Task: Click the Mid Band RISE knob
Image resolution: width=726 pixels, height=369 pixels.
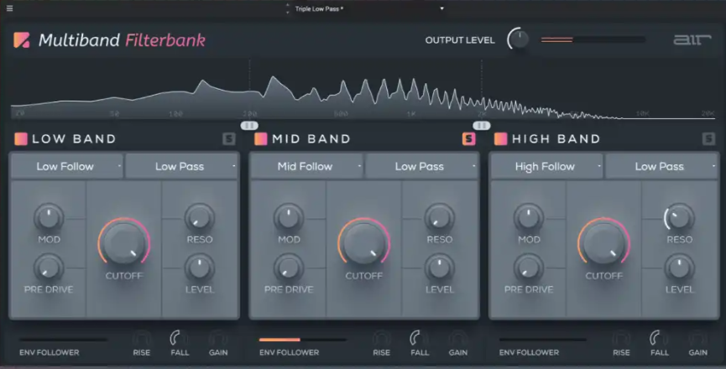Action: click(x=381, y=339)
